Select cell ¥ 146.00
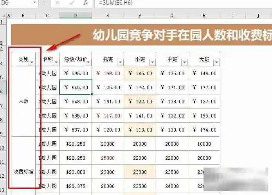This screenshot has height=195, width=272. pos(204,73)
